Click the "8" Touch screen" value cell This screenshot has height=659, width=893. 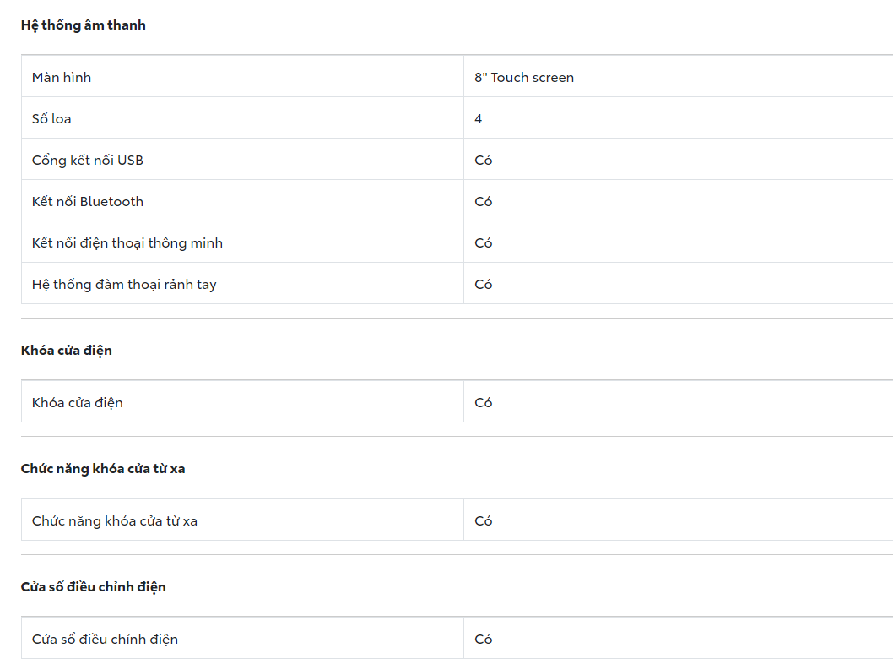point(524,78)
